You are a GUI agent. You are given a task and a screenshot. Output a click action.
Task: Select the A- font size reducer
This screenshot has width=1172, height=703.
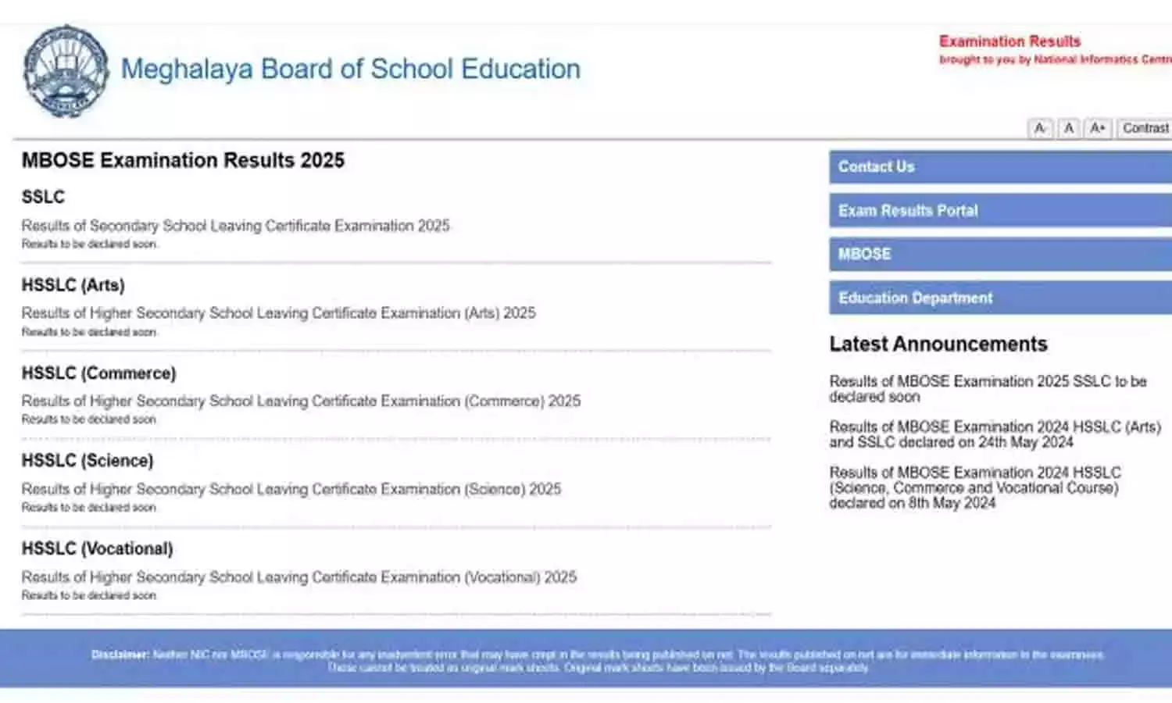click(1040, 127)
